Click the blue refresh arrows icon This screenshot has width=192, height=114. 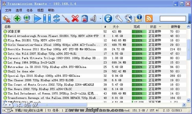[x=56, y=18]
